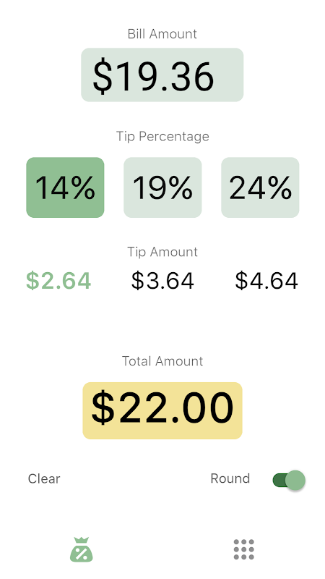This screenshot has height=579, width=325.
Task: Pick the 24% tip button
Action: pos(260,187)
